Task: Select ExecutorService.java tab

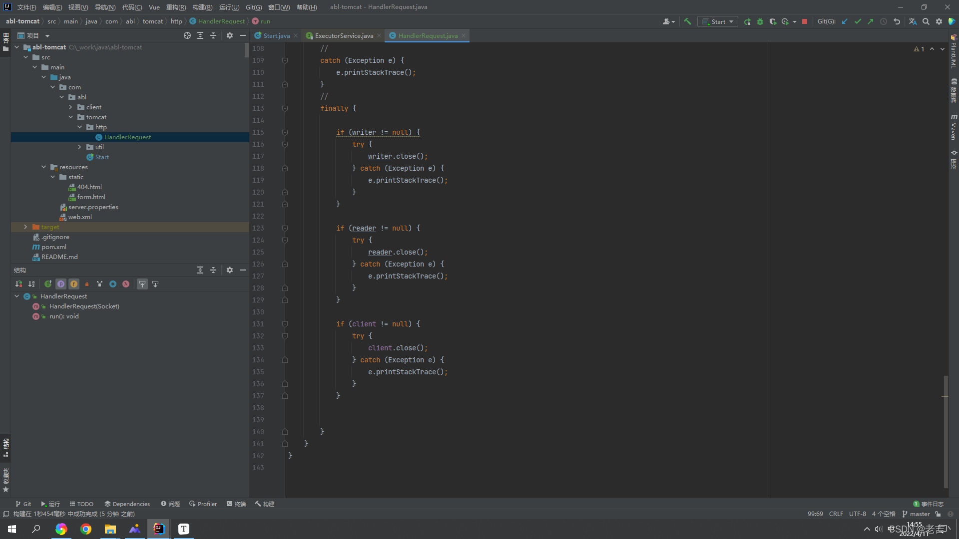Action: [343, 35]
